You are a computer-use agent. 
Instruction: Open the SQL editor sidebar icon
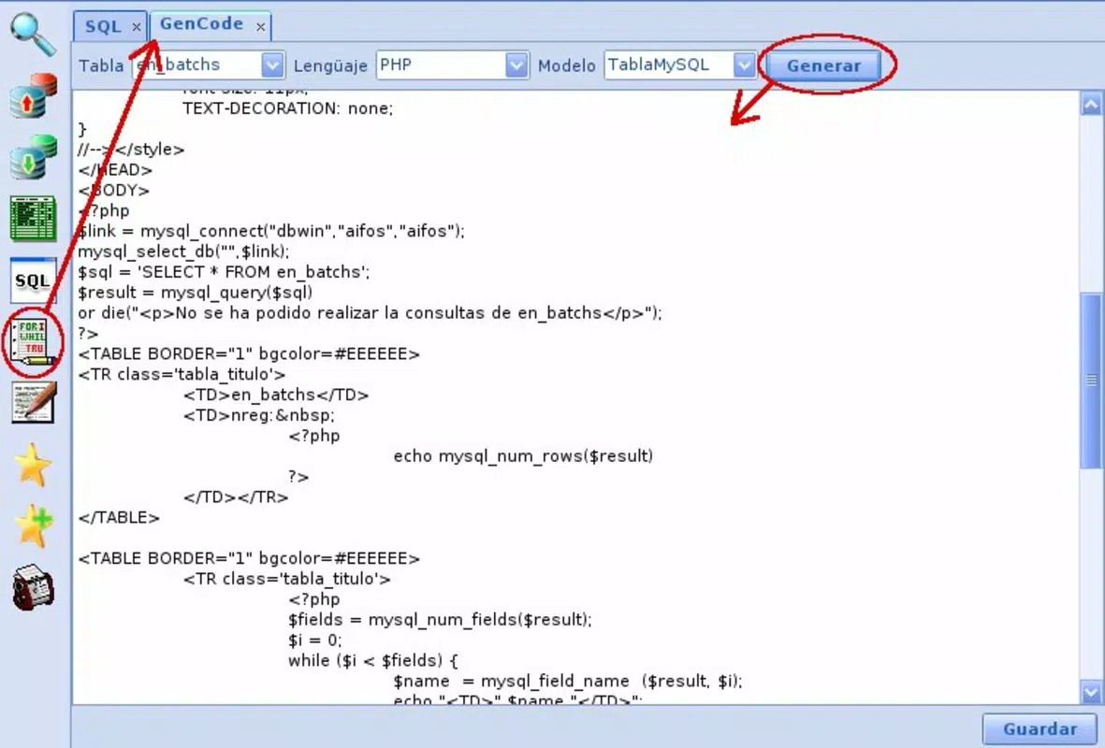coord(33,280)
